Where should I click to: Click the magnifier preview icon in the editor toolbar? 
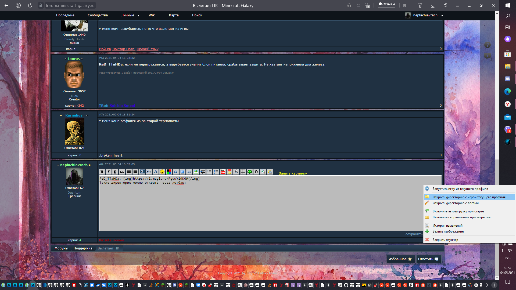click(x=263, y=172)
